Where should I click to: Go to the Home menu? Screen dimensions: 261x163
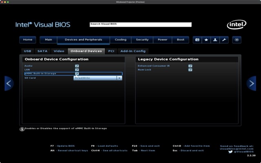pos(28,40)
